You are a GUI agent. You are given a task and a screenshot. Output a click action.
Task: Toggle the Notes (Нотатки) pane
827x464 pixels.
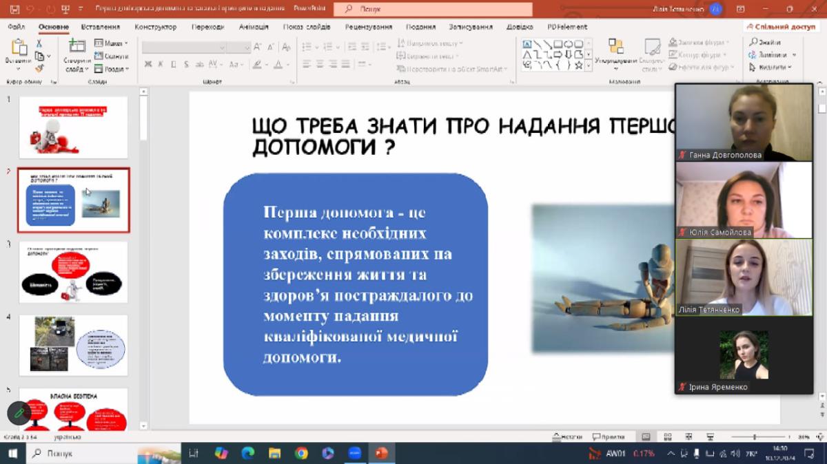click(567, 436)
